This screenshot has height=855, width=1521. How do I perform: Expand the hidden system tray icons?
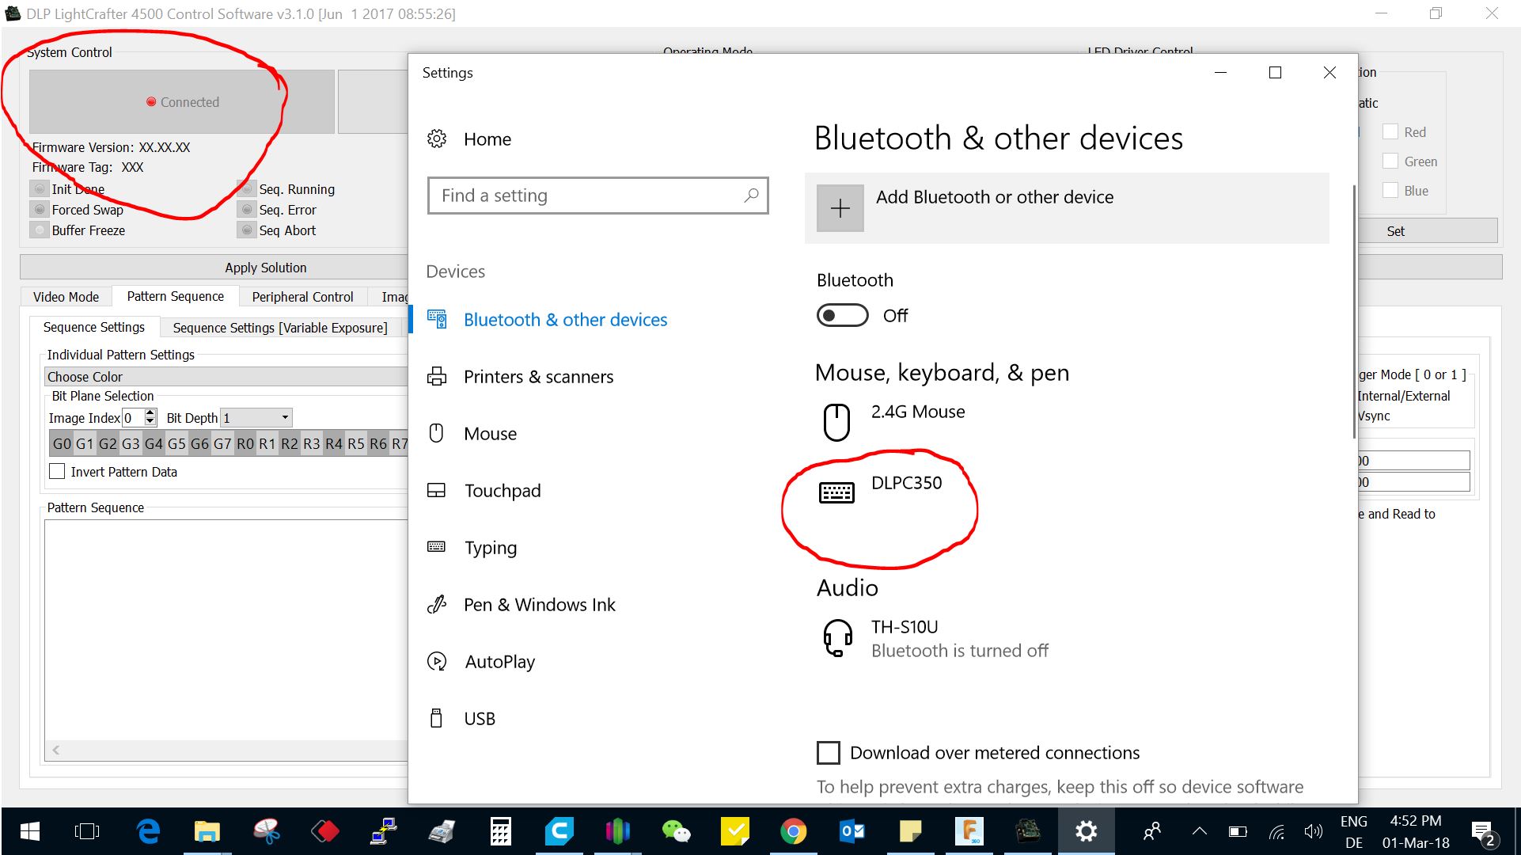point(1200,831)
